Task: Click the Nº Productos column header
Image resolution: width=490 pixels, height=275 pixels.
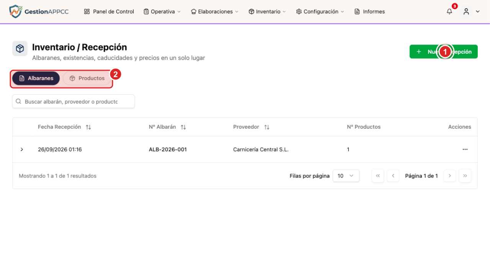Action: [x=364, y=127]
